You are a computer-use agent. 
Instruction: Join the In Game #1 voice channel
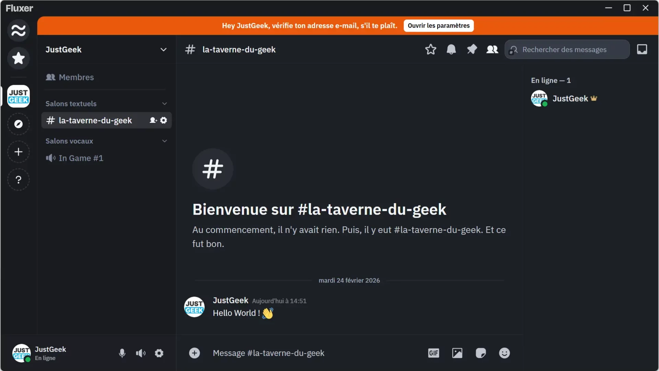pyautogui.click(x=106, y=158)
